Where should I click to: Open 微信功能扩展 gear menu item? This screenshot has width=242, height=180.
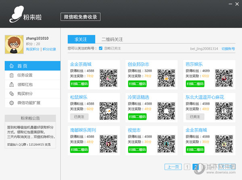coord(29,103)
